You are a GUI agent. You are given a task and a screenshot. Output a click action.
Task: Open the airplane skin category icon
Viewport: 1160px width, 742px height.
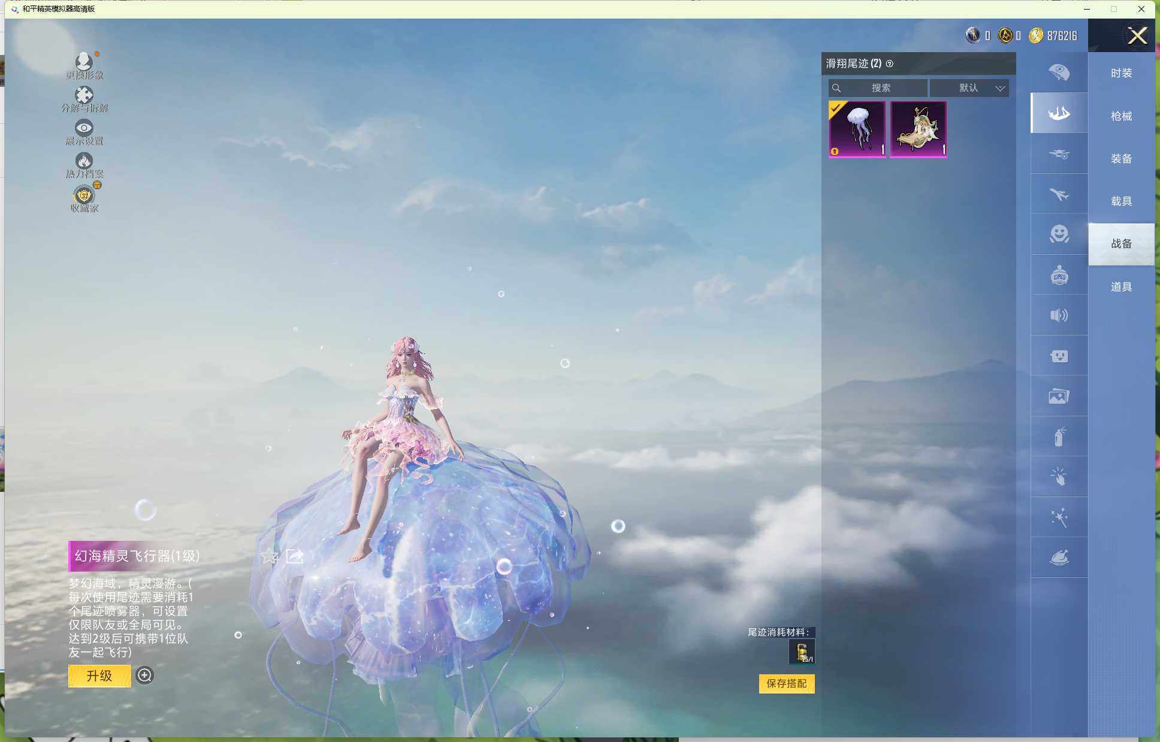click(x=1059, y=194)
